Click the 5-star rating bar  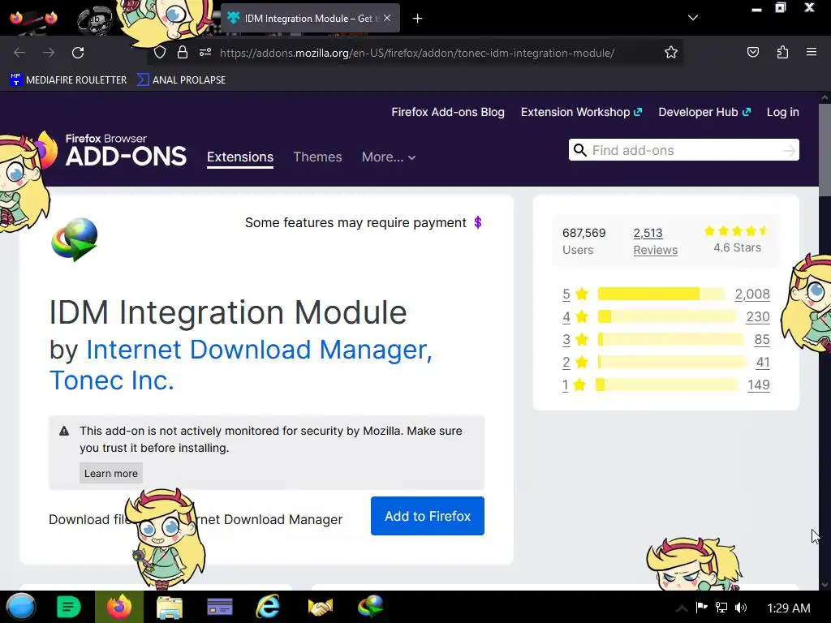click(x=661, y=294)
